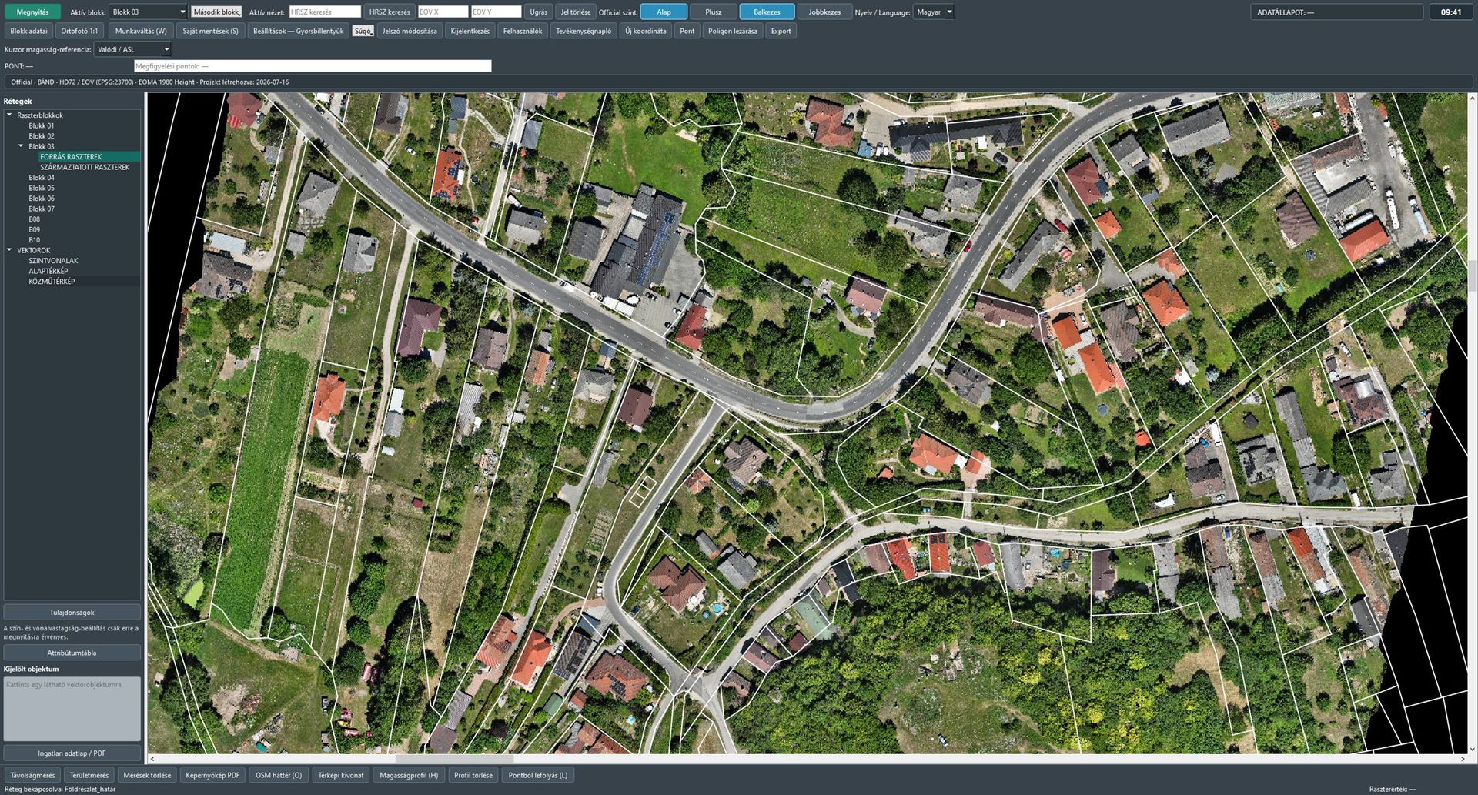1478x795 pixels.
Task: Open Beállítások — Gyorsbillentyűk
Action: [298, 32]
